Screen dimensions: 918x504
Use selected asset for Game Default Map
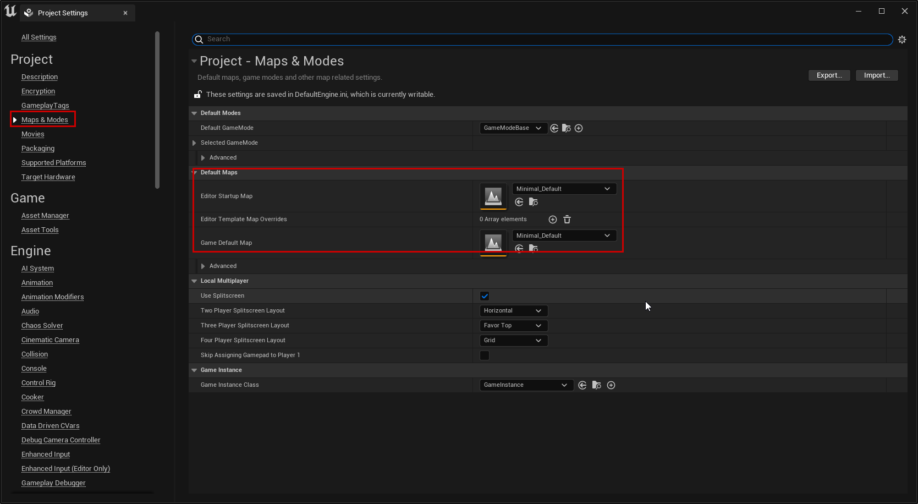point(519,249)
